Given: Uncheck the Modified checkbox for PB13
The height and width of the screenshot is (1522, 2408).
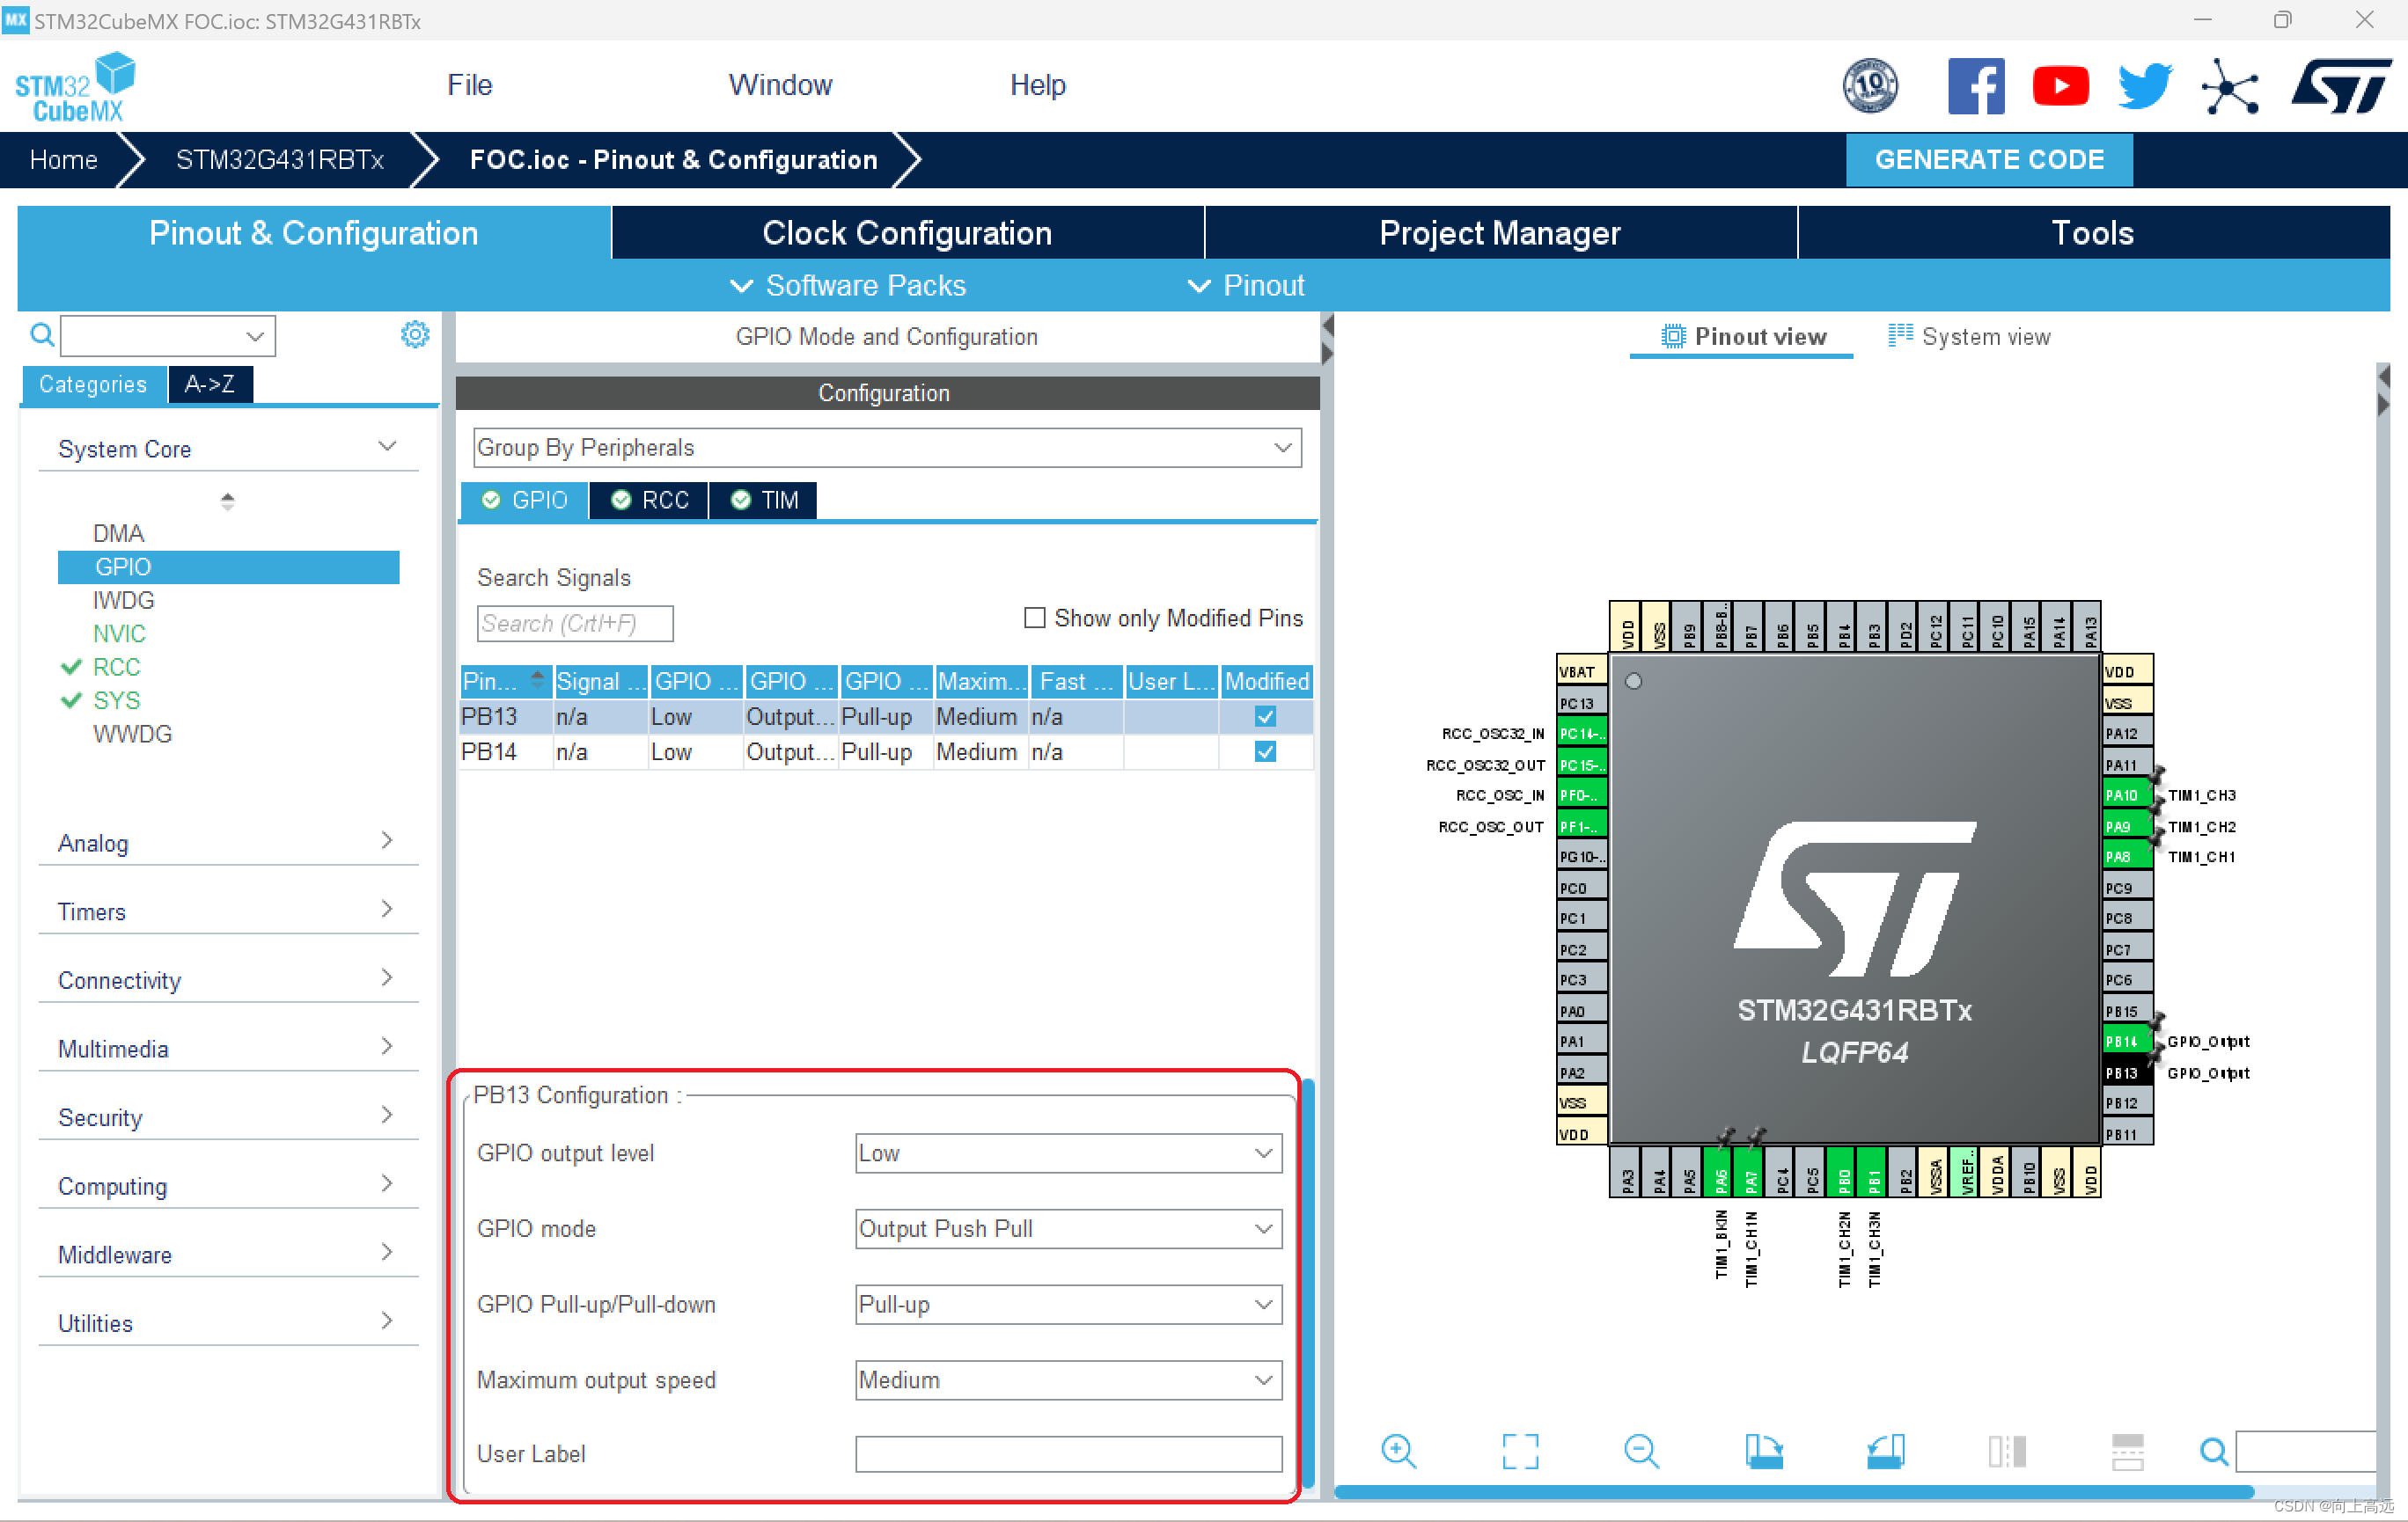Looking at the screenshot, I should 1265,716.
